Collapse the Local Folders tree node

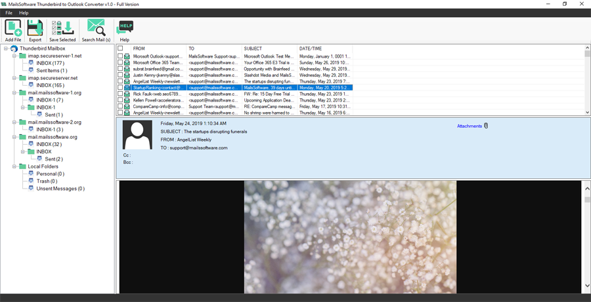tap(14, 166)
